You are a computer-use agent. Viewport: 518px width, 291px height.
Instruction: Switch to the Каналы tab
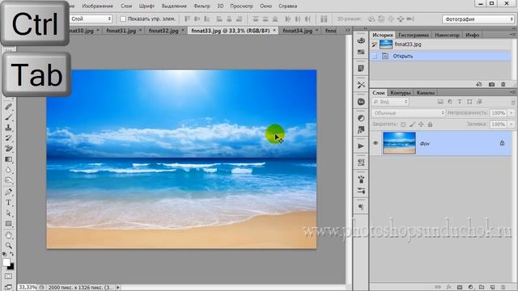click(x=426, y=93)
